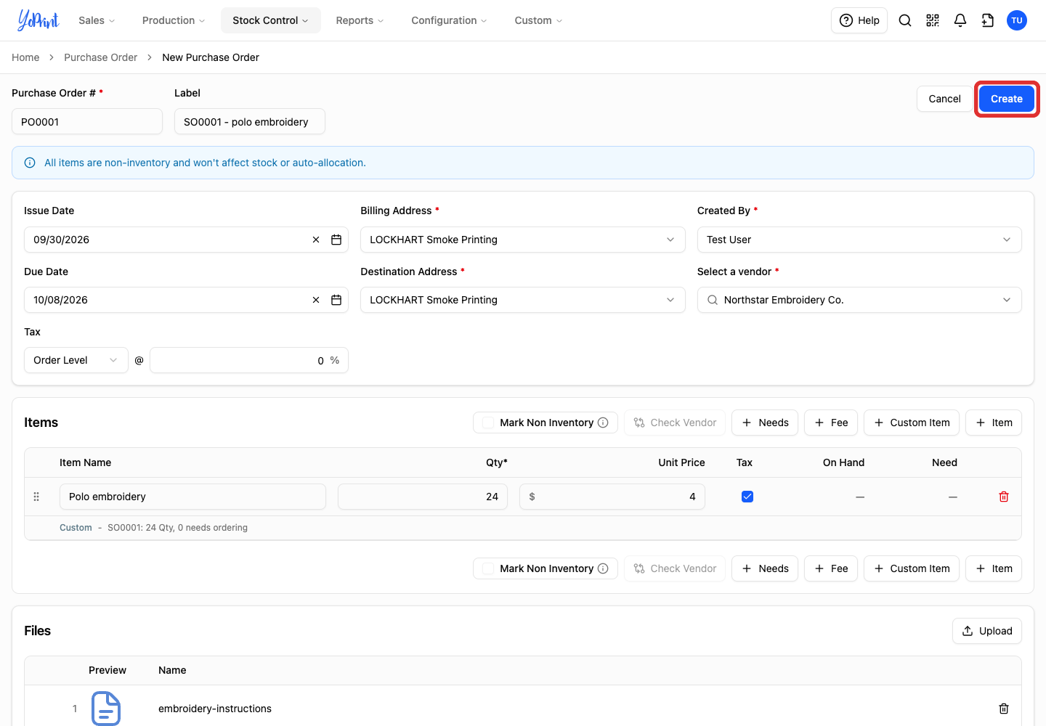Click the Purchase Order number field
The image size is (1046, 726).
click(x=87, y=121)
